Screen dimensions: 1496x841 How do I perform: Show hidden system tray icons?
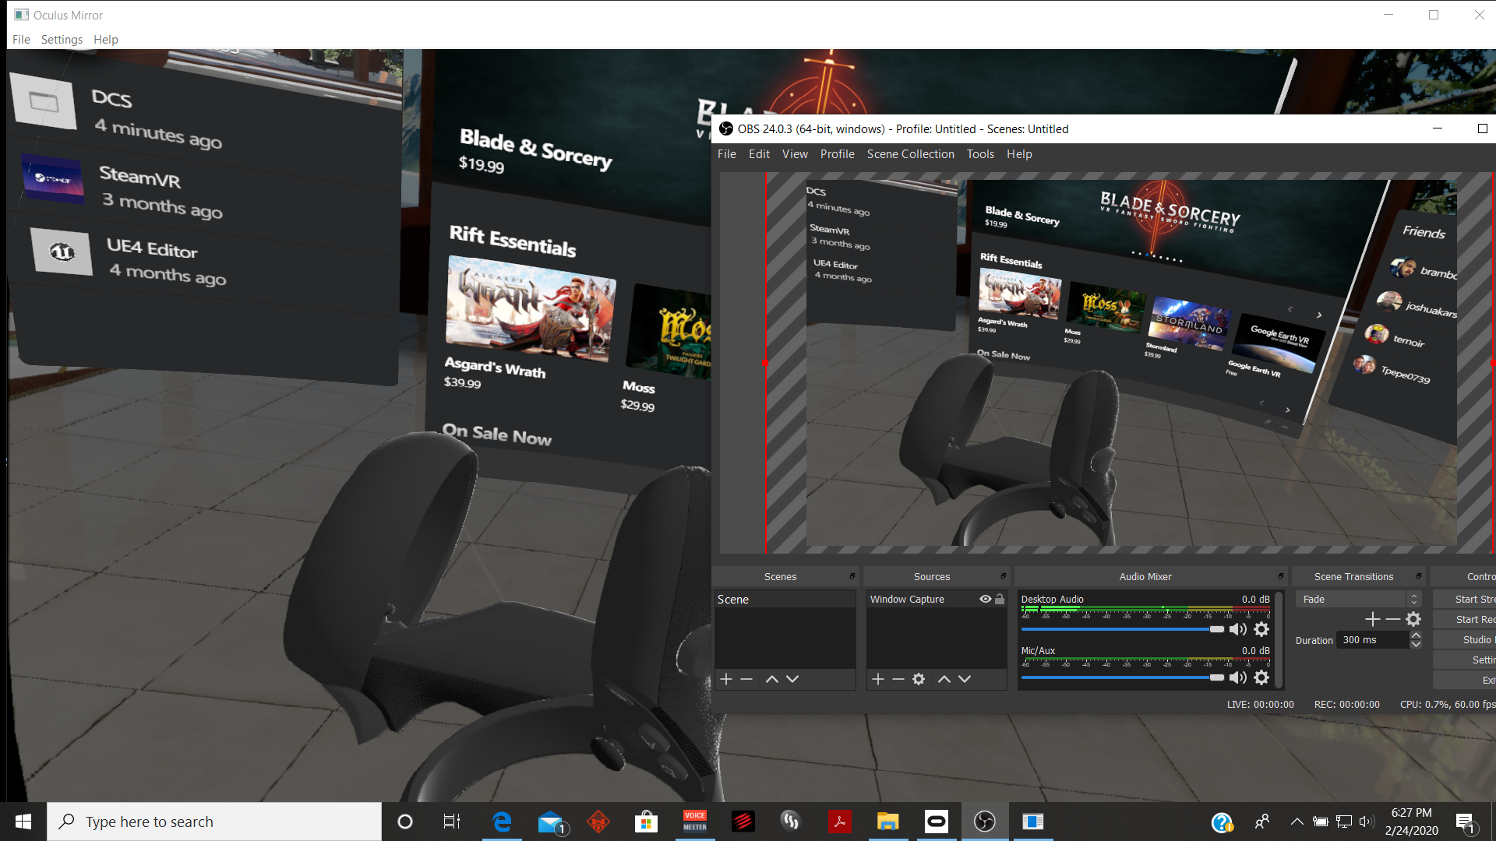(x=1297, y=822)
